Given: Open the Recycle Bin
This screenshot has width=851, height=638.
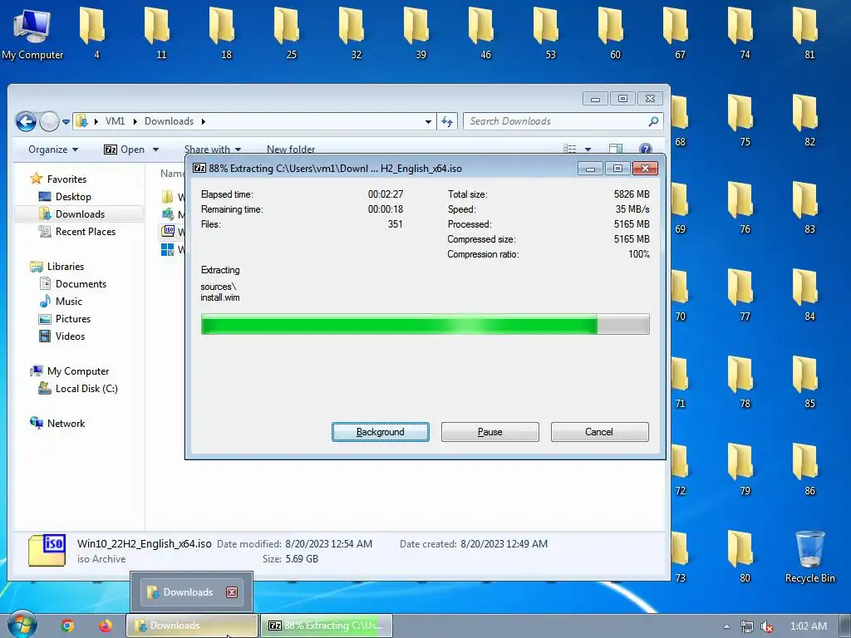Looking at the screenshot, I should click(809, 557).
